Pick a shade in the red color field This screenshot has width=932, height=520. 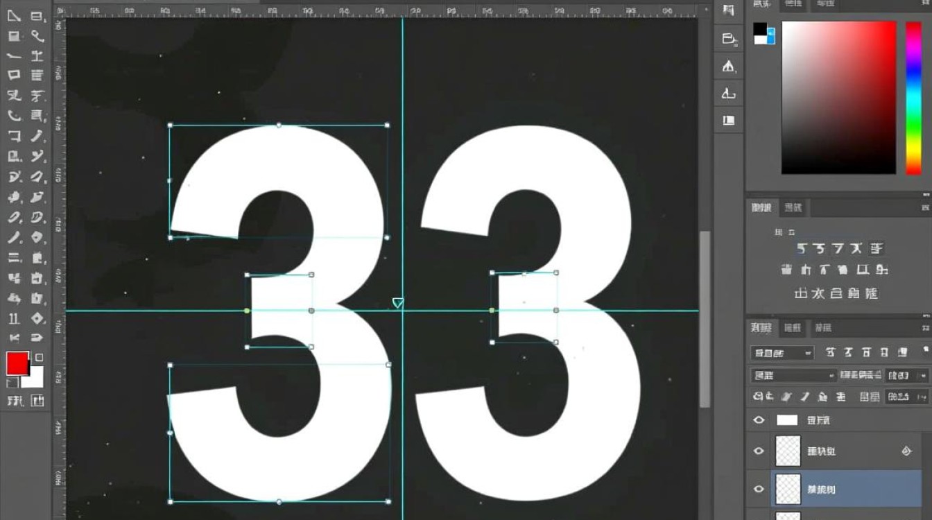[838, 97]
